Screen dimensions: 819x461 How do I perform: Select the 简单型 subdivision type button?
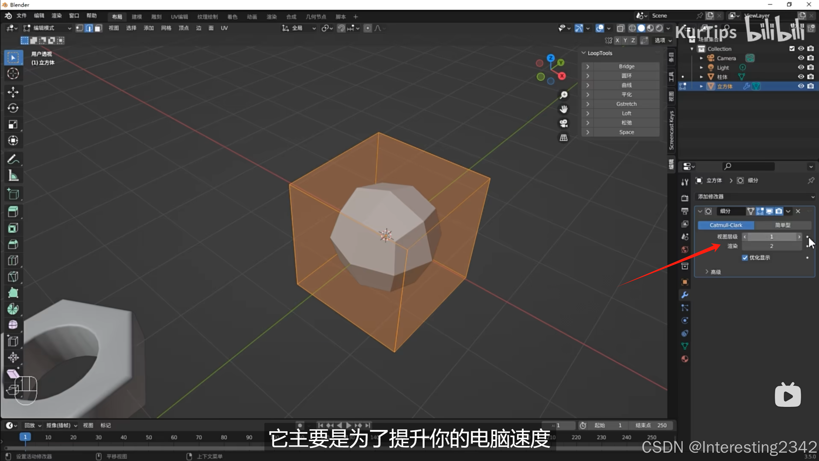[783, 225]
